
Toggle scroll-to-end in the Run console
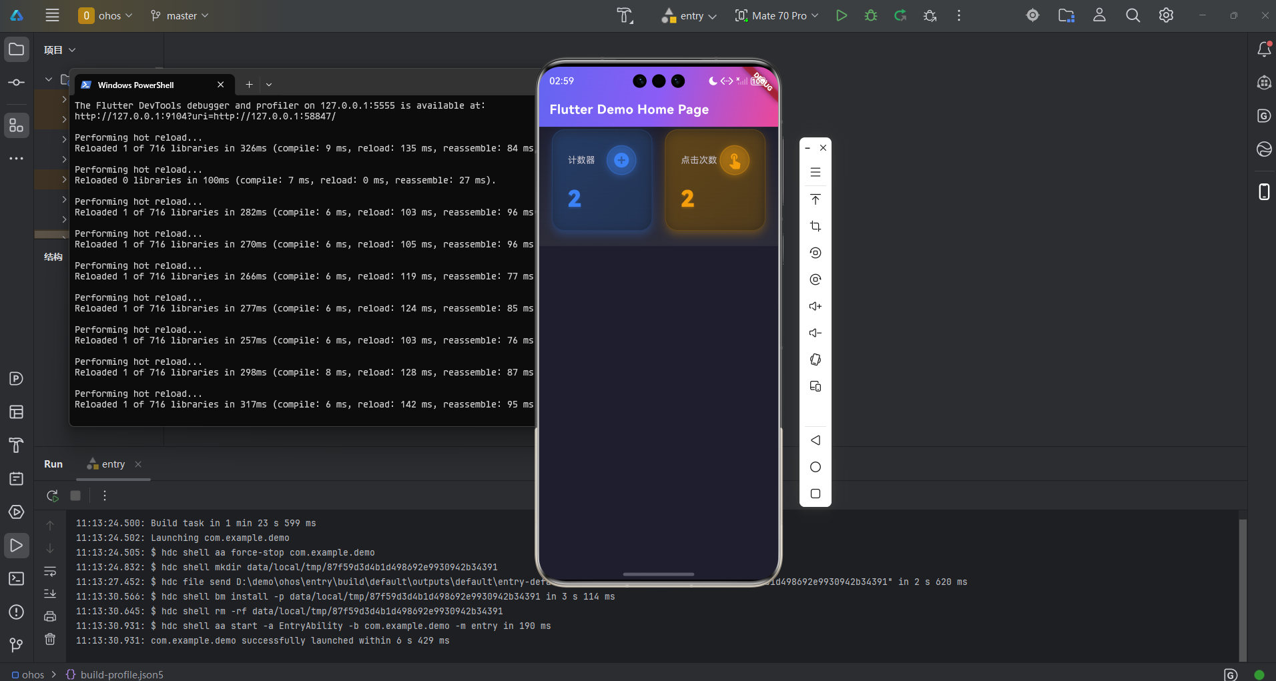click(x=50, y=594)
